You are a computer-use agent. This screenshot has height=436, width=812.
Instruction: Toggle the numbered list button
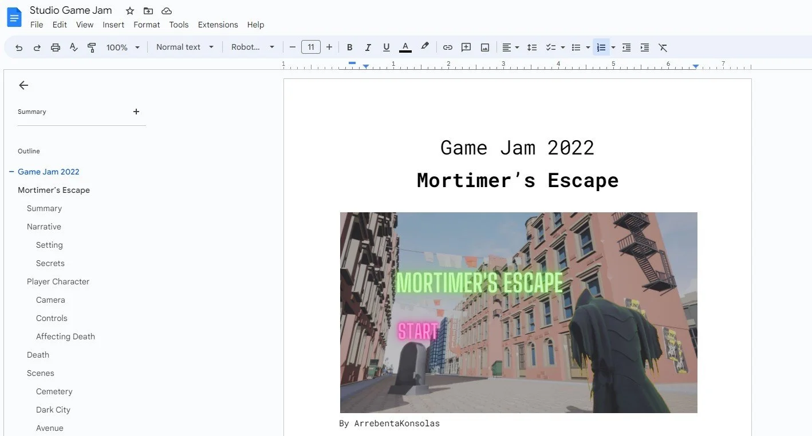(x=601, y=47)
